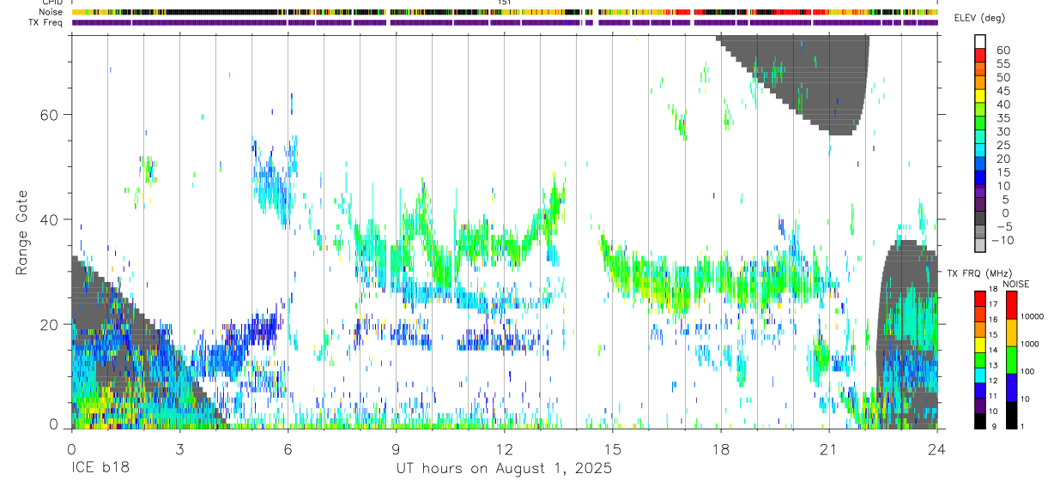Click the '45' label on ELEV scale
The image size is (1054, 486).
click(1003, 91)
